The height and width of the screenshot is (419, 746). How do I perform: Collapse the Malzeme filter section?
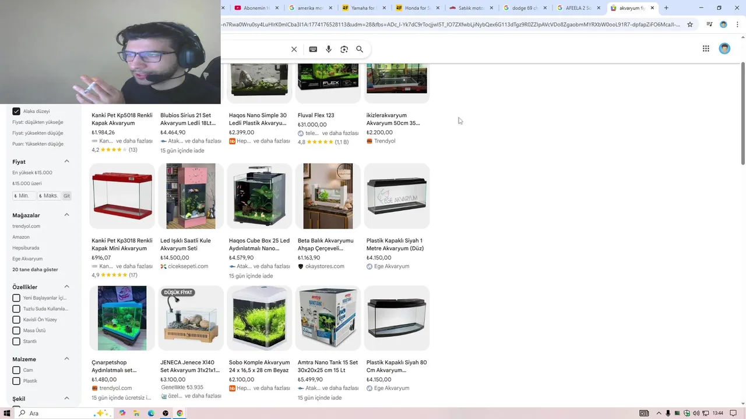[x=66, y=358]
